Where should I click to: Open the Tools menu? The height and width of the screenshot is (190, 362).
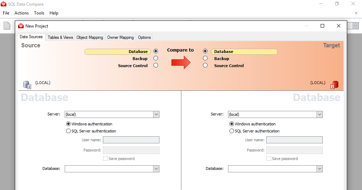(39, 13)
